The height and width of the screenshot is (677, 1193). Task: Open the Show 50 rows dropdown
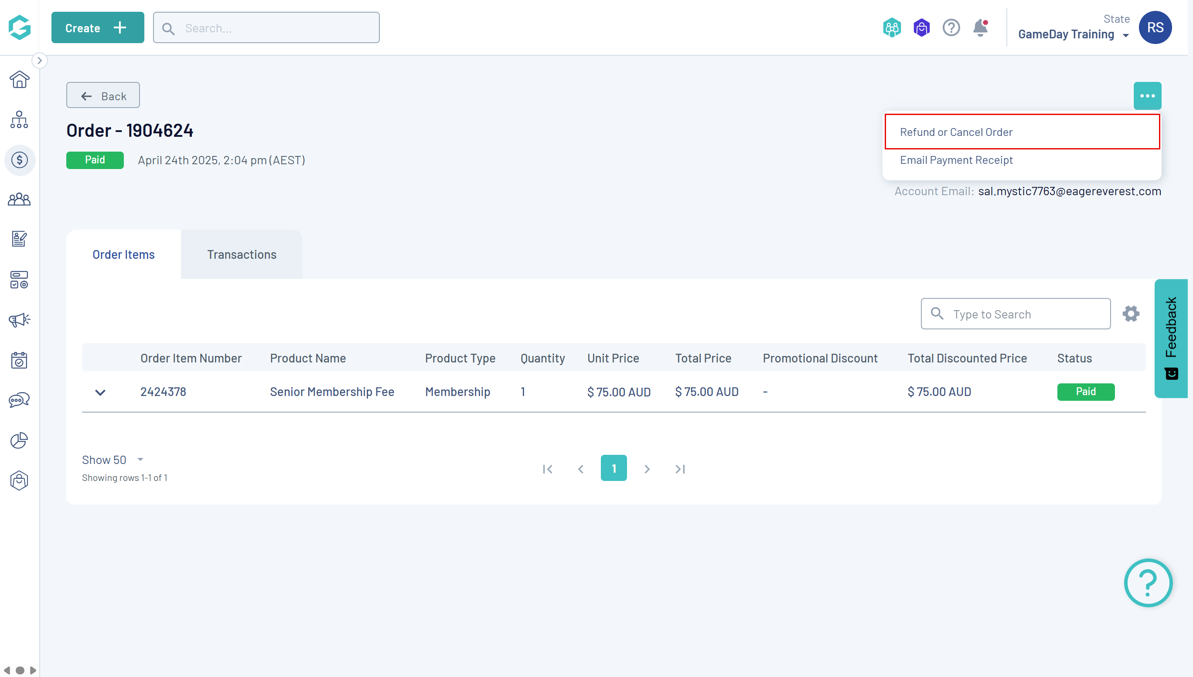(112, 459)
